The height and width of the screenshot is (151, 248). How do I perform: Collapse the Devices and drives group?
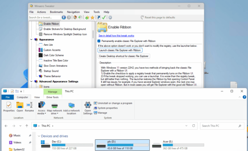tap(39, 136)
